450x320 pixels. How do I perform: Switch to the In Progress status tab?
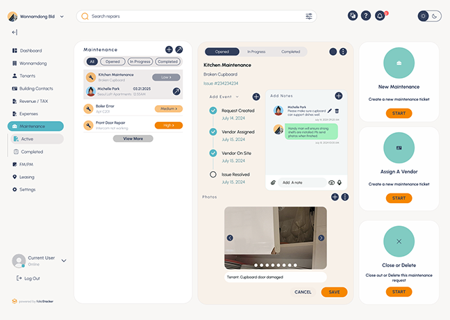point(255,51)
